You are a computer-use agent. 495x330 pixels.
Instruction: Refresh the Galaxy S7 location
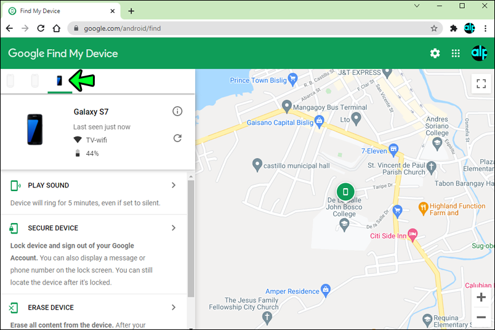[177, 138]
